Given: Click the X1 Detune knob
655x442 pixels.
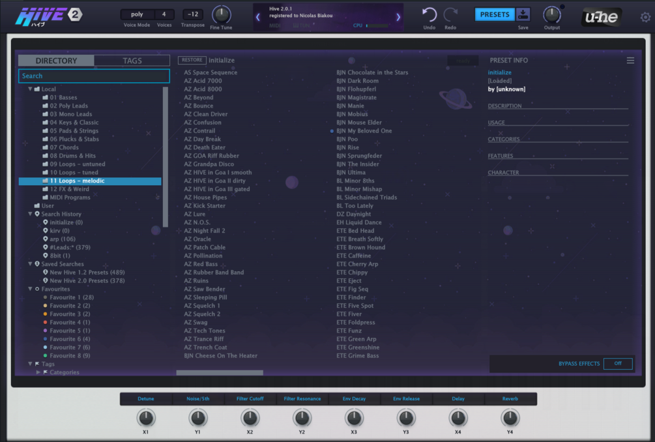Looking at the screenshot, I should [x=146, y=417].
